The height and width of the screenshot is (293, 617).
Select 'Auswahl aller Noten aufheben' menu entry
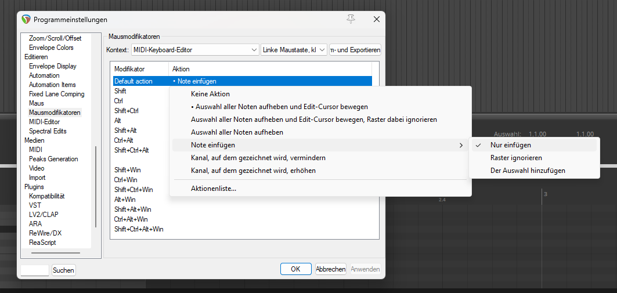coord(237,132)
